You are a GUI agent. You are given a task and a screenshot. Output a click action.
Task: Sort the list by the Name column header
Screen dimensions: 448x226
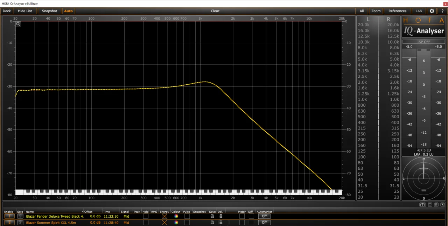(x=30, y=212)
